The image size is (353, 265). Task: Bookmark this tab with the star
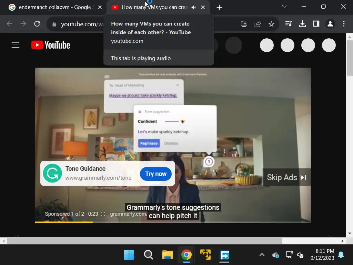pos(271,24)
